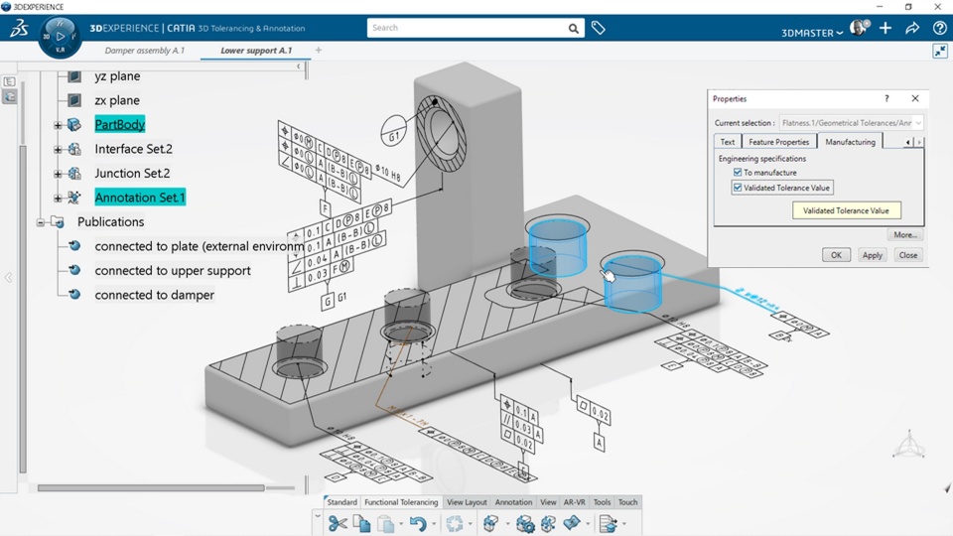The image size is (953, 536).
Task: Click the Paste icon in toolbar
Action: tap(385, 523)
